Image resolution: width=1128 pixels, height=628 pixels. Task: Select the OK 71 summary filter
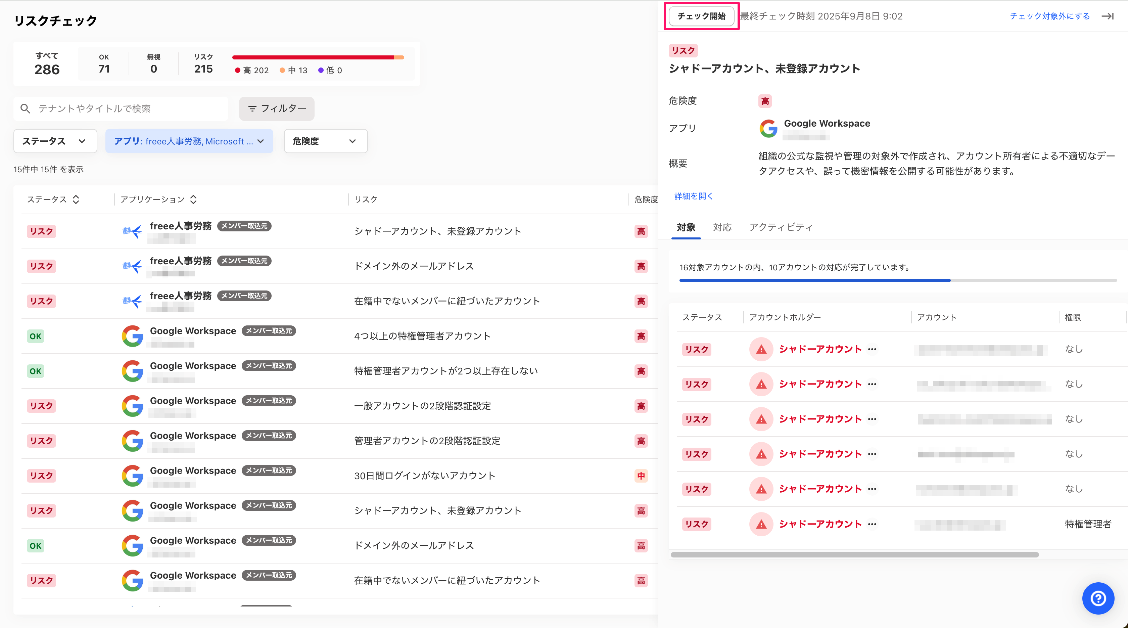(x=104, y=64)
